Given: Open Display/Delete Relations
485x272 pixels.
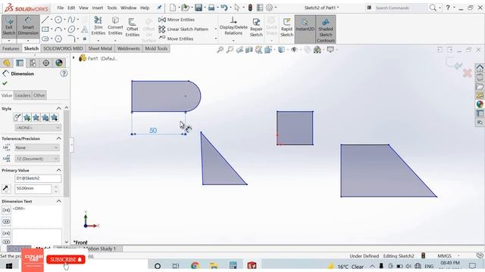Looking at the screenshot, I should click(x=233, y=26).
